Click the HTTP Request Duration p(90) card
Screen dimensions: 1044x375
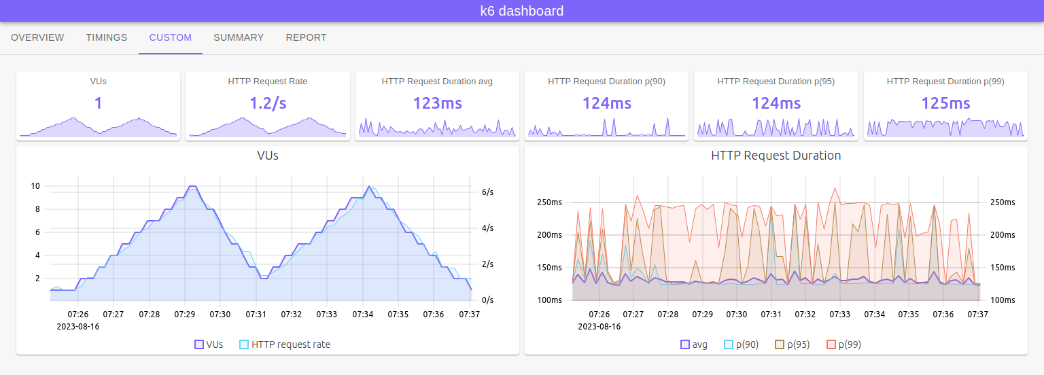click(606, 106)
